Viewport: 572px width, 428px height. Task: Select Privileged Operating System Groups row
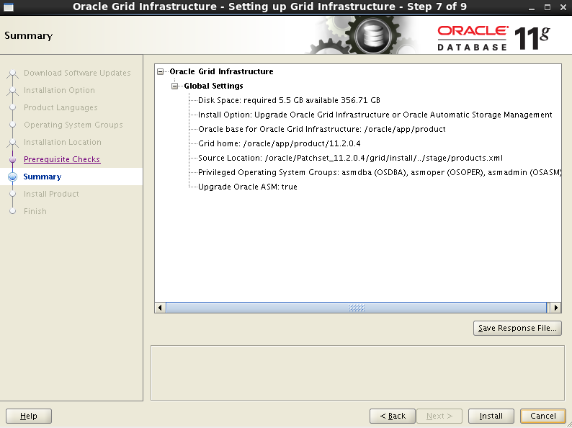click(380, 173)
